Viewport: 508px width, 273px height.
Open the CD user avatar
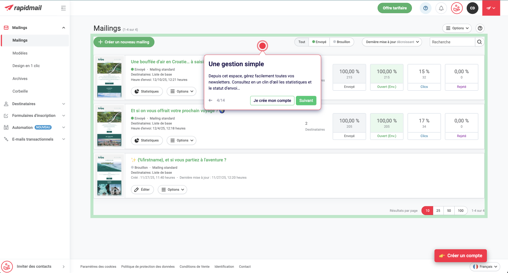pos(472,8)
